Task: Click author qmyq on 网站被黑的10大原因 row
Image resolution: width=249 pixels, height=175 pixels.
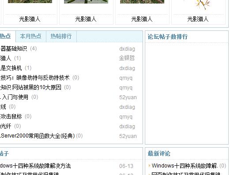Action: (126, 88)
